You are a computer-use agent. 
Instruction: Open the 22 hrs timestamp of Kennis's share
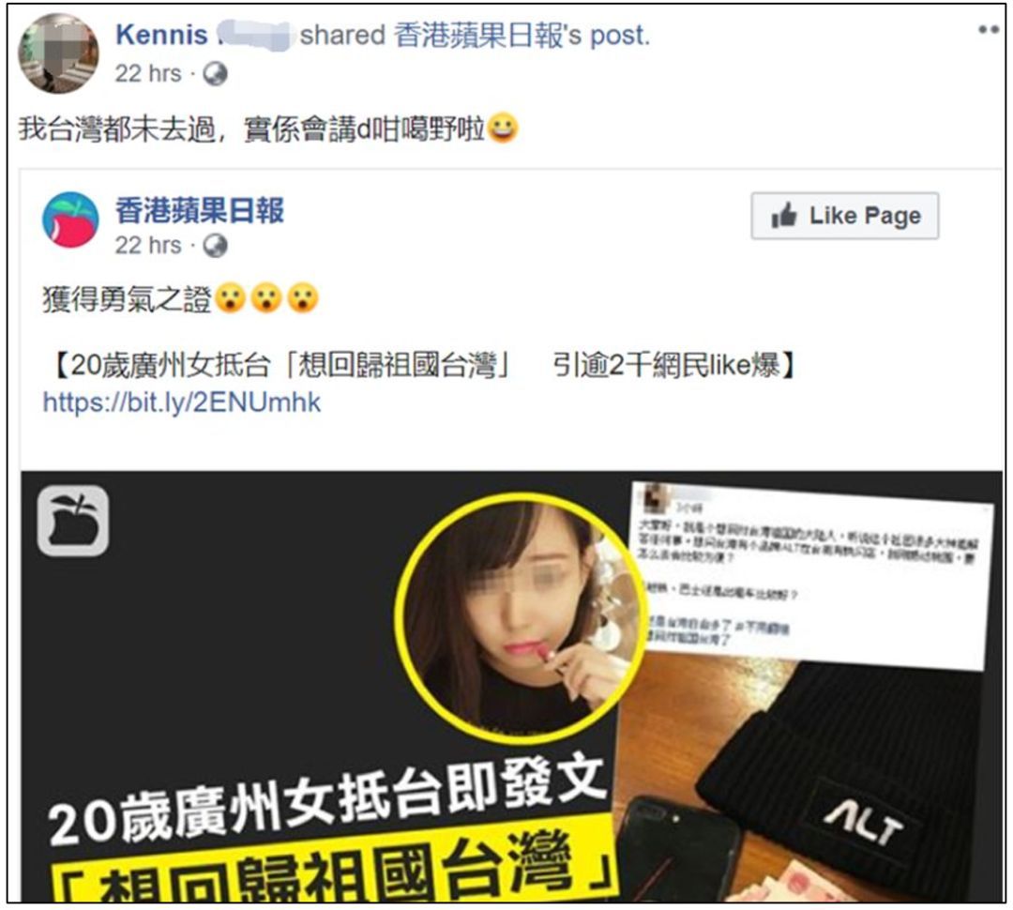[148, 74]
